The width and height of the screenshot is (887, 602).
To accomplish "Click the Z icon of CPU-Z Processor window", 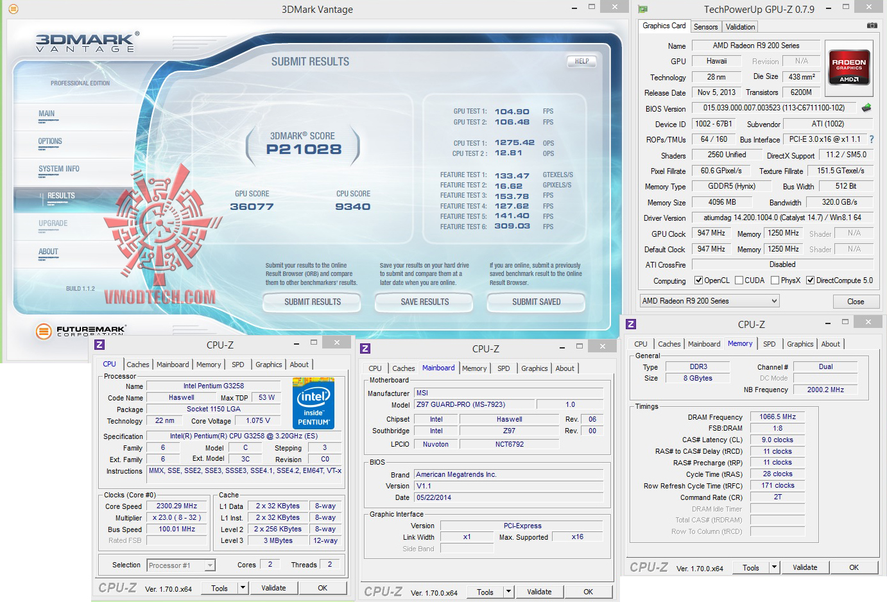I will tap(99, 345).
